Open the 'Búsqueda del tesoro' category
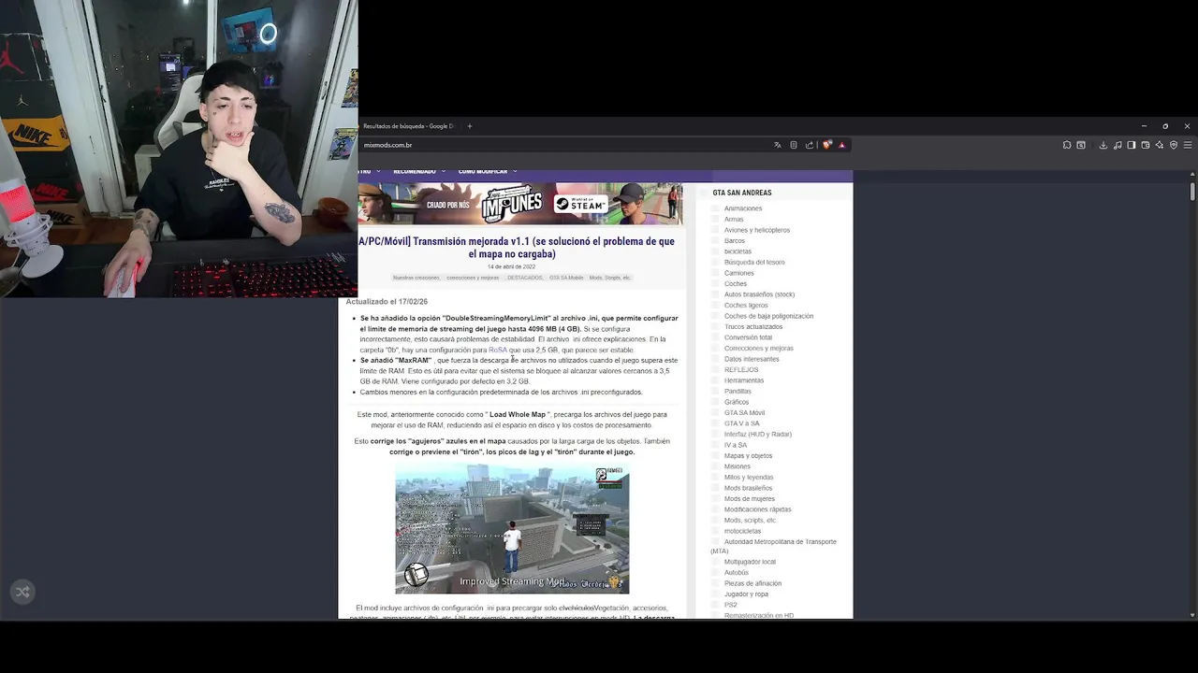1198x673 pixels. click(754, 263)
